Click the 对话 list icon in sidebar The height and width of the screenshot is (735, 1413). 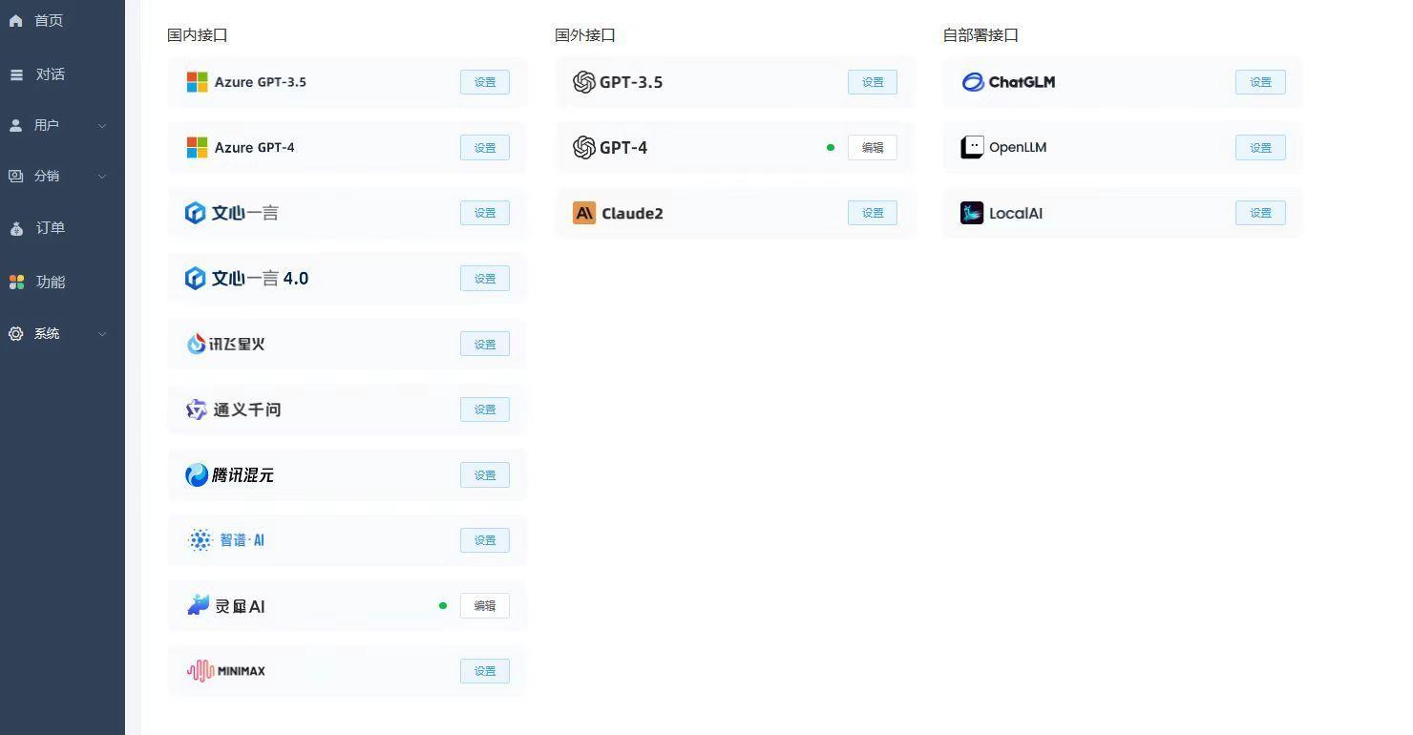tap(16, 74)
